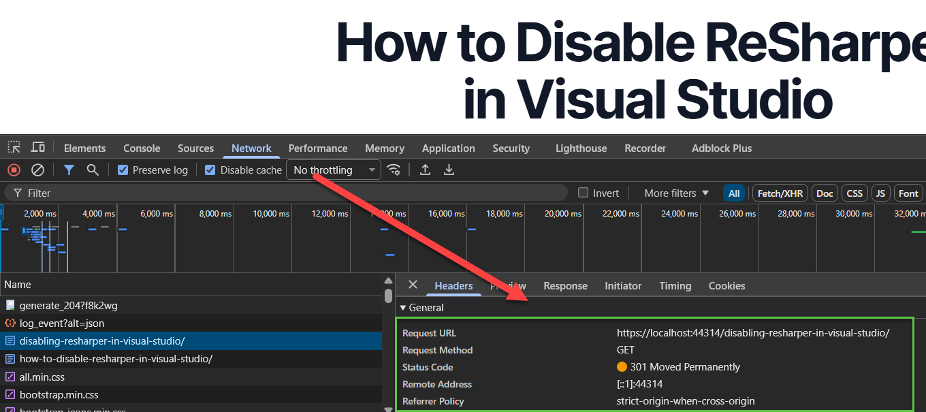Viewport: 926px width, 412px height.
Task: Filter requests by Doc type
Action: pyautogui.click(x=825, y=193)
